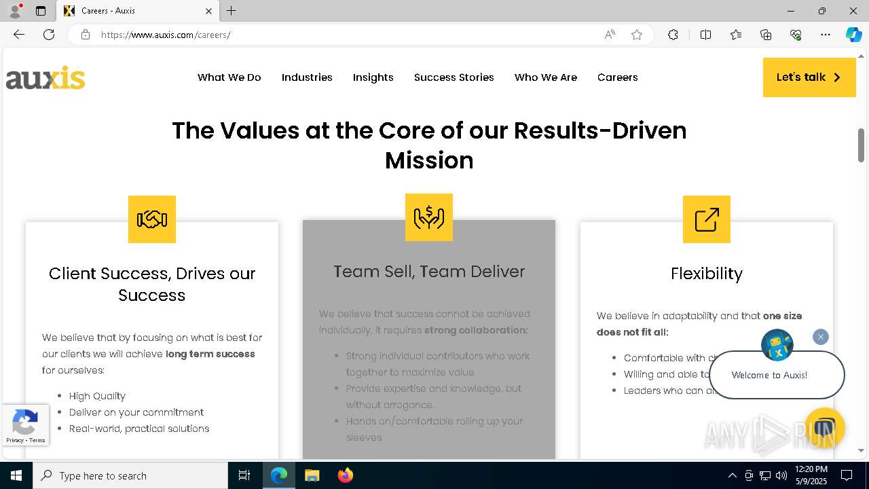Click the page vertical scrollbar thumb
Image resolution: width=869 pixels, height=489 pixels.
tap(861, 145)
